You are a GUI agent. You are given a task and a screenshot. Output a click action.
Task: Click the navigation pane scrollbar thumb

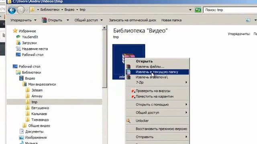coord(104,59)
